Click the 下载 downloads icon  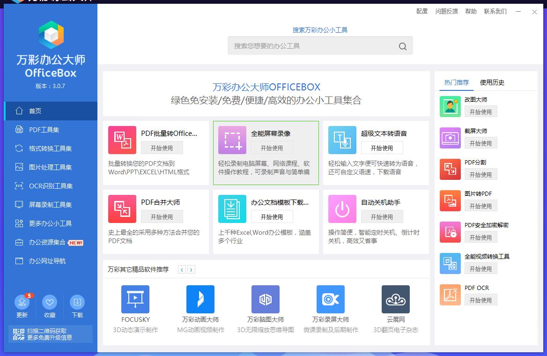77,302
